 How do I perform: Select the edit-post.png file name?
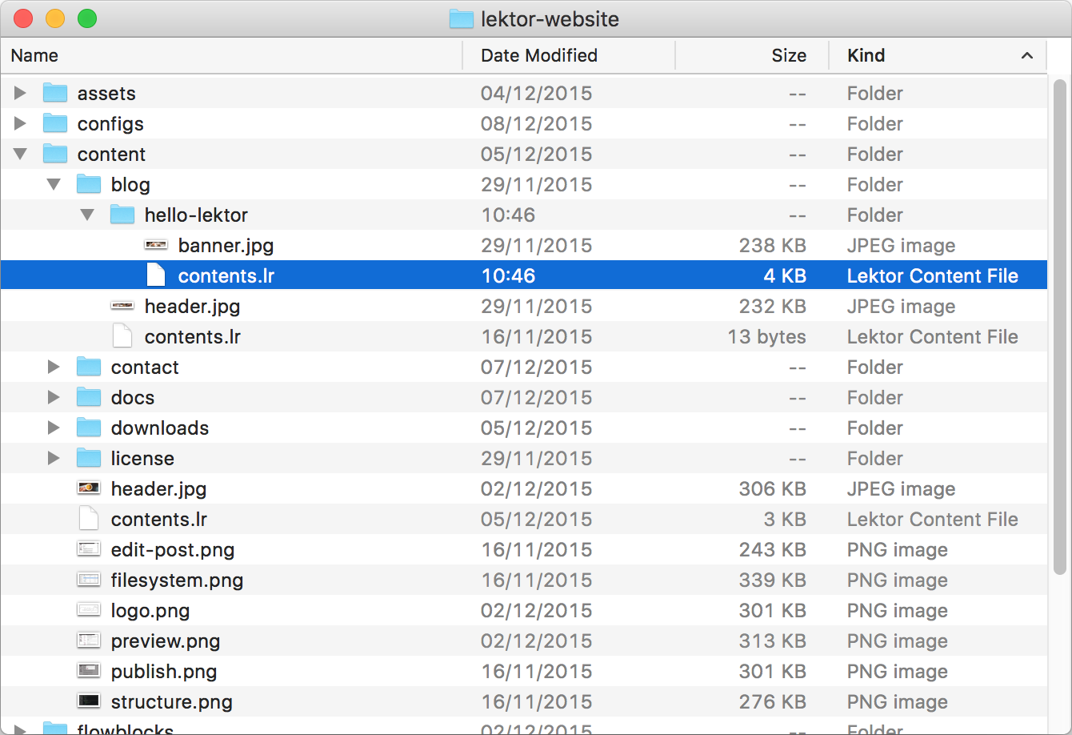(x=173, y=549)
